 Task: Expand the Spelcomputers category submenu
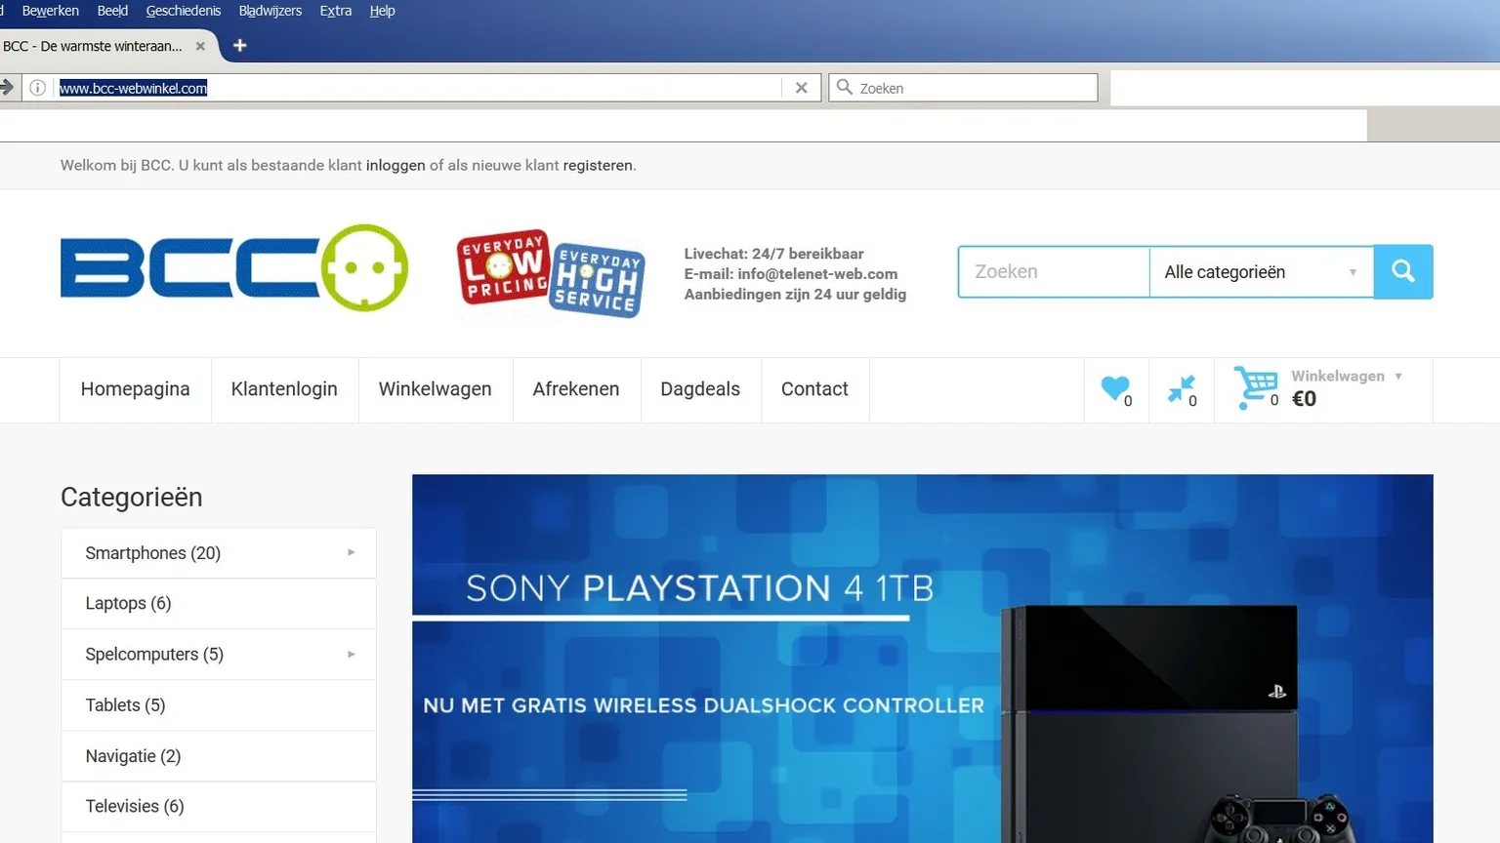(x=351, y=655)
